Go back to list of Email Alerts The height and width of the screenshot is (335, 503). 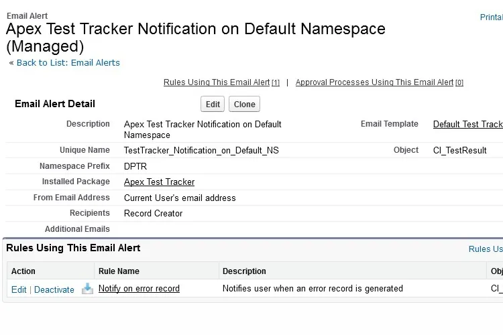pyautogui.click(x=68, y=63)
